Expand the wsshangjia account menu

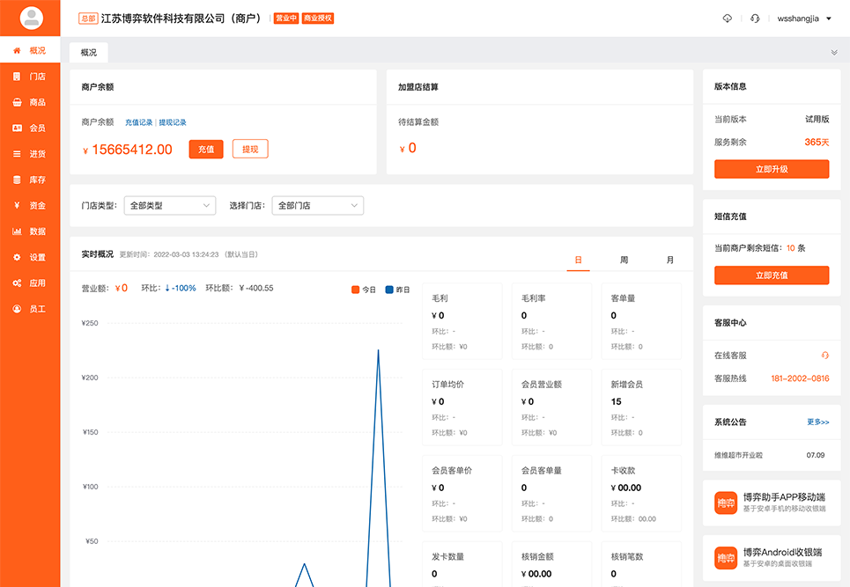[x=804, y=18]
